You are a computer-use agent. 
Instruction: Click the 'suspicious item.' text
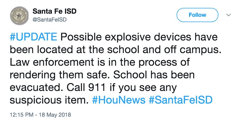(49, 100)
